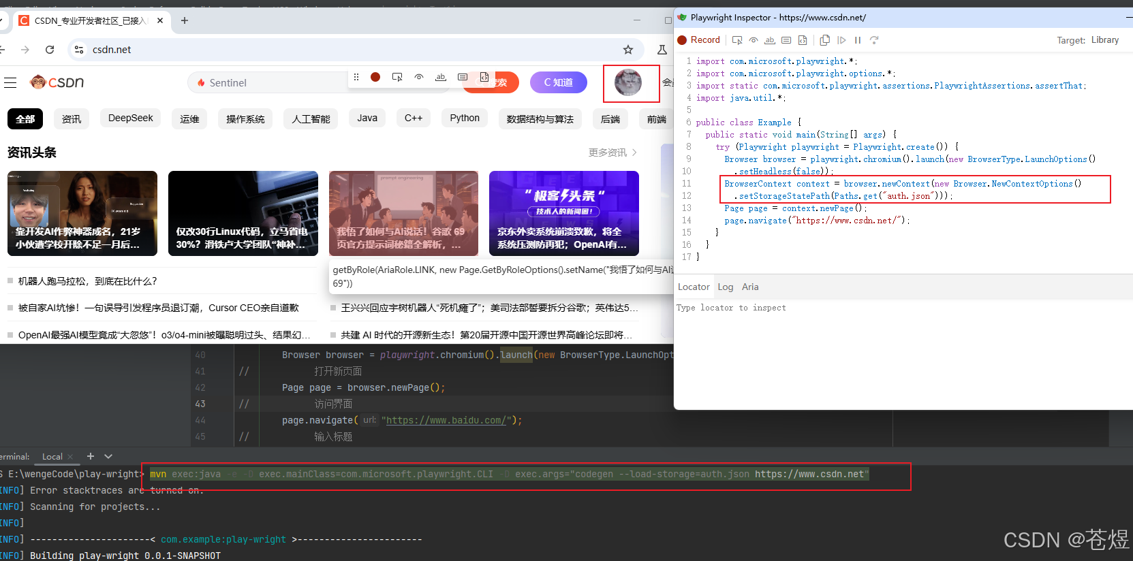Select 人工智能 category tab
This screenshot has height=561, width=1133.
(311, 118)
